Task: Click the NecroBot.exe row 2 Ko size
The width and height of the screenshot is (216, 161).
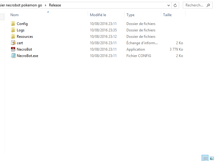Action: [x=179, y=56]
